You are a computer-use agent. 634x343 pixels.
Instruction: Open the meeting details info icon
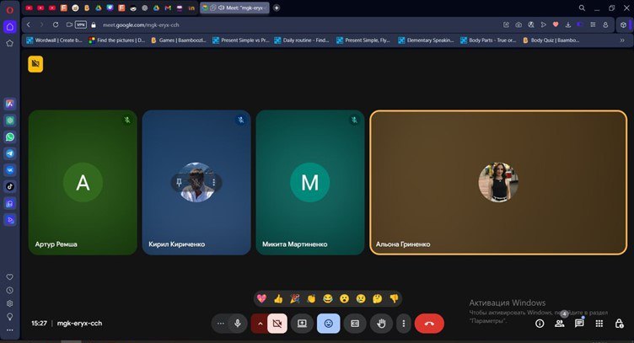click(x=540, y=323)
